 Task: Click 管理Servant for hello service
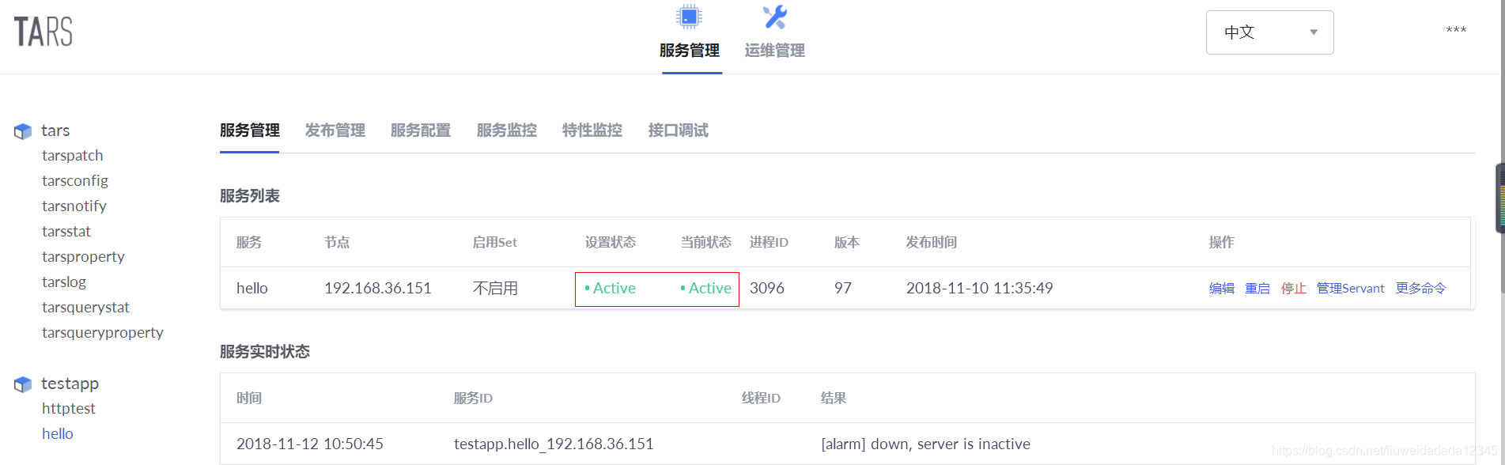pos(1351,289)
